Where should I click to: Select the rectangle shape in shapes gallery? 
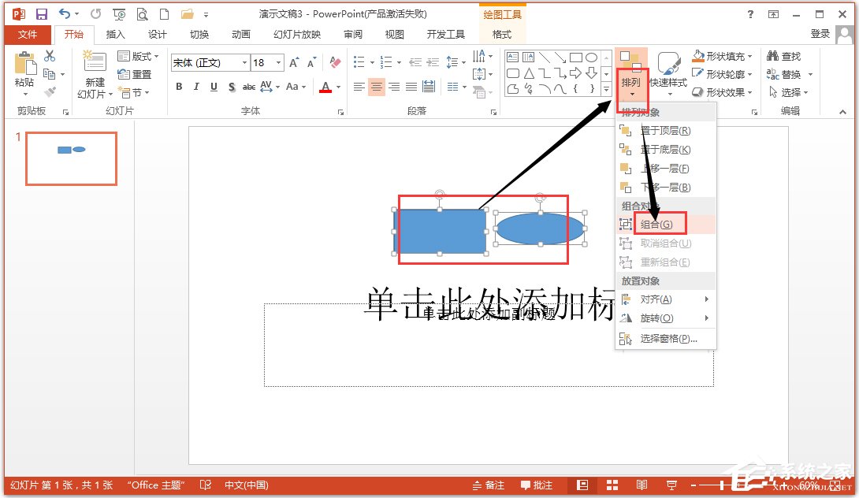(x=575, y=58)
